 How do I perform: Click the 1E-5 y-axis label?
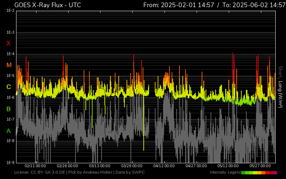10,76
